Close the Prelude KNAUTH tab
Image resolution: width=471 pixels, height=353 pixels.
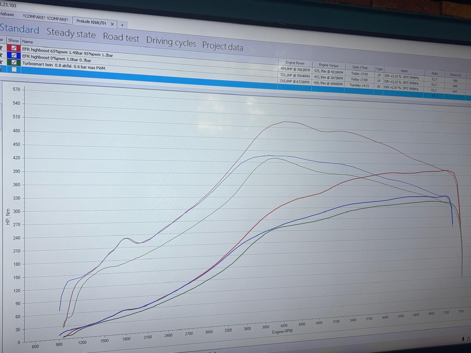(112, 24)
